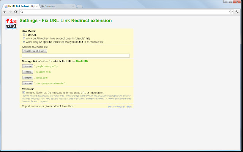Click the ENABLED status word
Viewport: 243px width, 152px height.
82,62
